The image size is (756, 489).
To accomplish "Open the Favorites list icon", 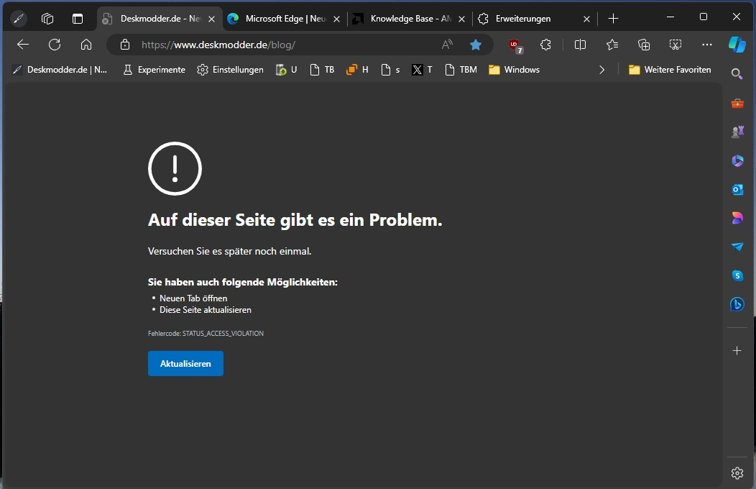I will tap(612, 45).
